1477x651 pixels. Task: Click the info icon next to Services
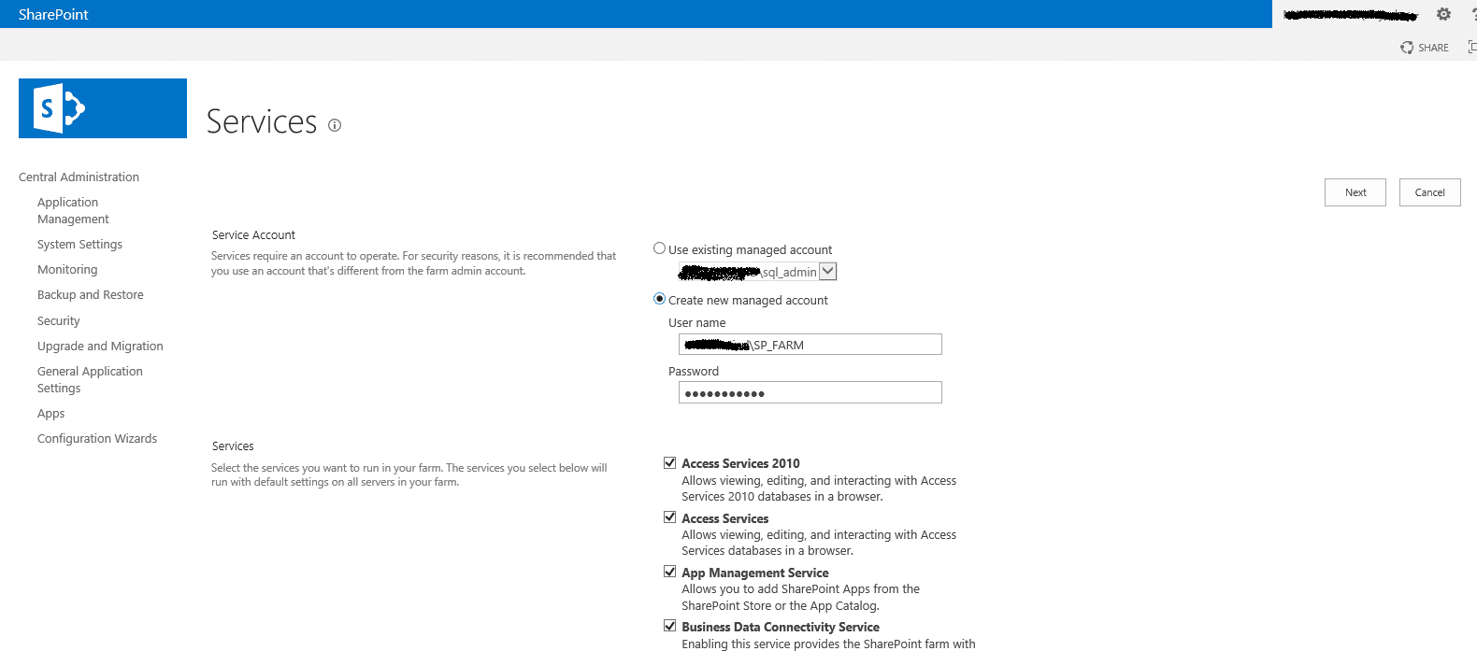(335, 125)
